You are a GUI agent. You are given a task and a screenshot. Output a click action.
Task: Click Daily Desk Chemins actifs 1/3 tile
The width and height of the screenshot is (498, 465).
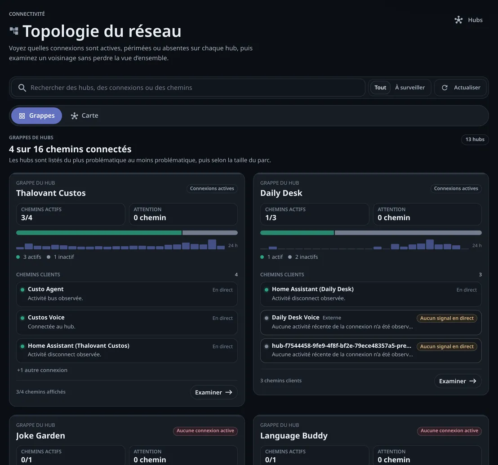coord(315,214)
